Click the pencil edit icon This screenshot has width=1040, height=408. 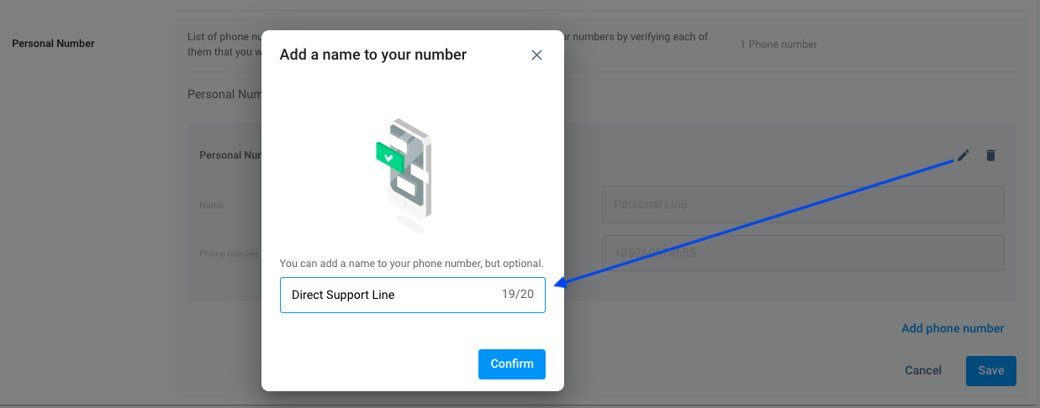pos(963,155)
